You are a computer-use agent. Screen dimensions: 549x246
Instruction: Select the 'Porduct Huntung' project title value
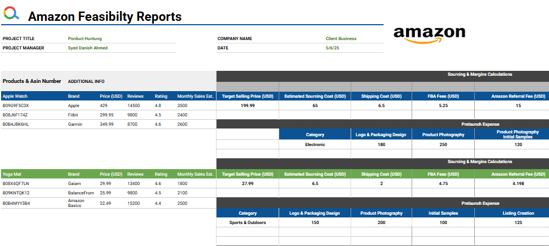[85, 39]
